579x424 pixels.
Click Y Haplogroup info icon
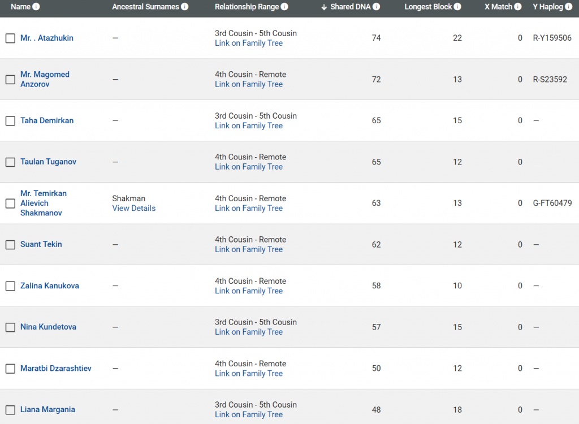tap(568, 7)
